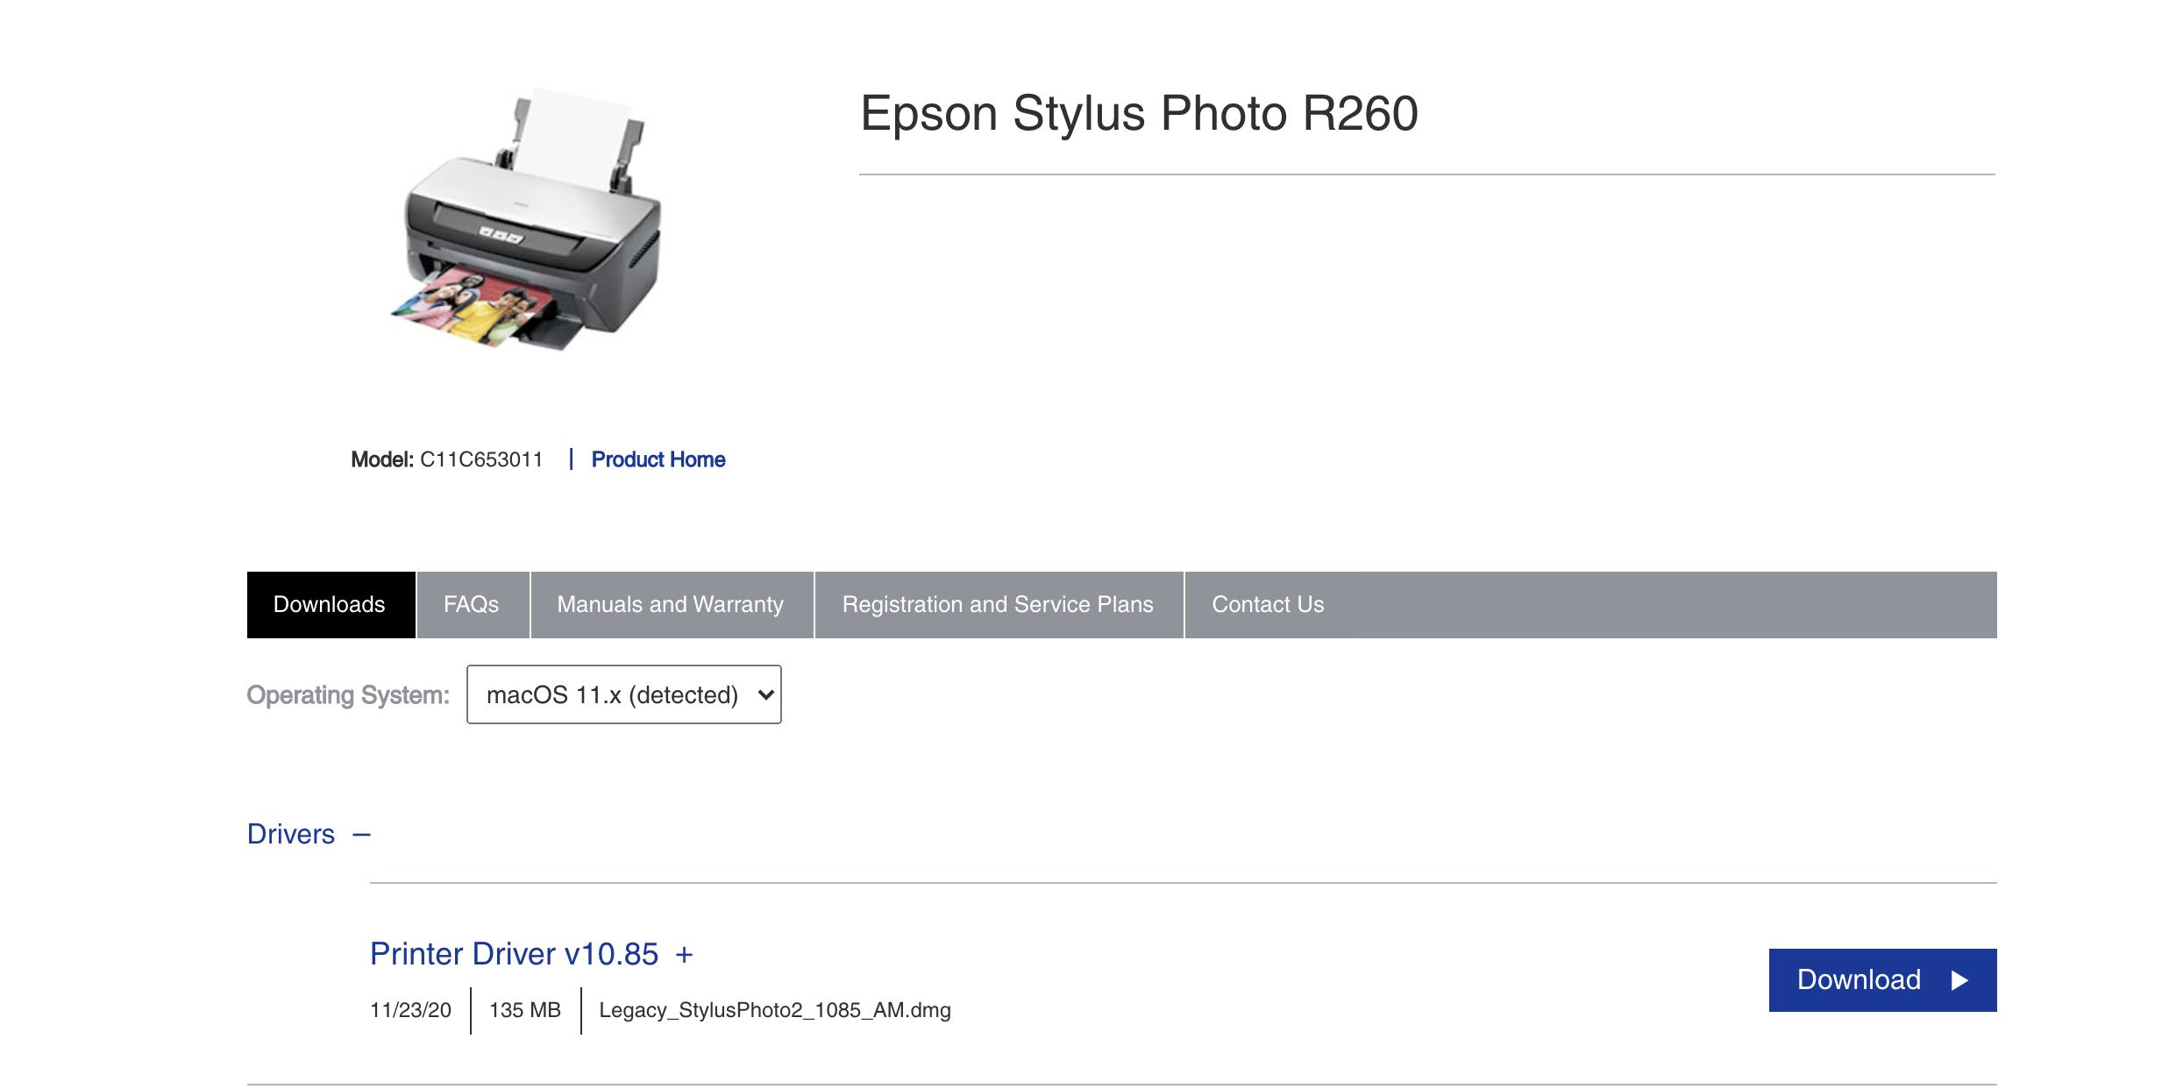Click the Drivers heading link
The height and width of the screenshot is (1089, 2176).
point(291,834)
